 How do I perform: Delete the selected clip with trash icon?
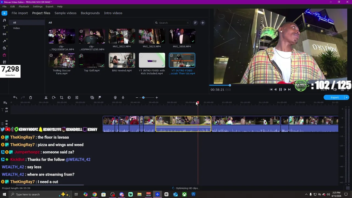31,98
